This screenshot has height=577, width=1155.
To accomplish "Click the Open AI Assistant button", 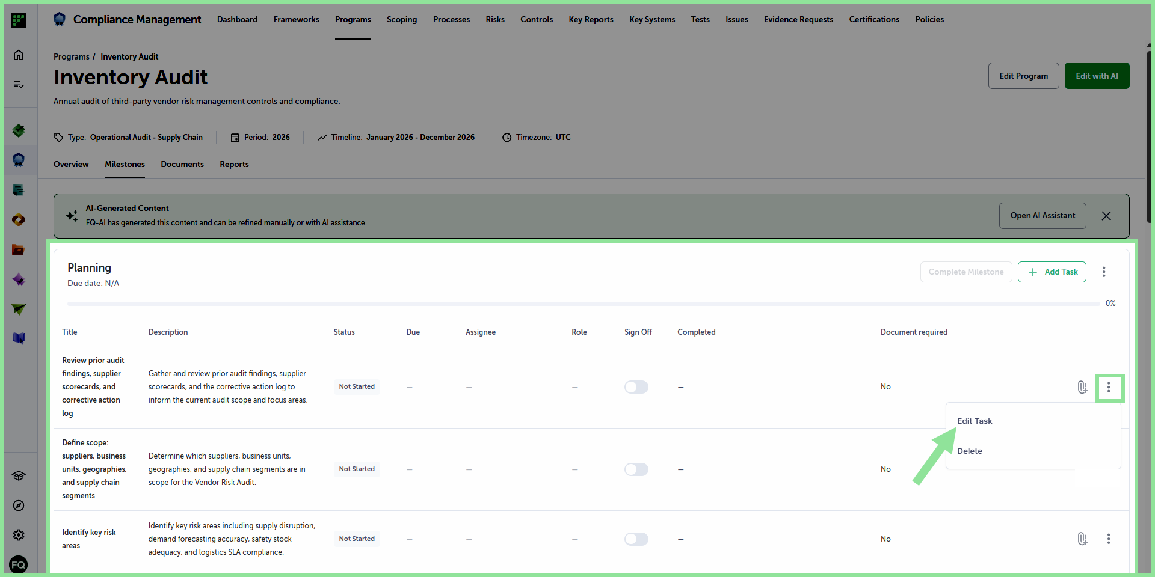I will (1043, 216).
